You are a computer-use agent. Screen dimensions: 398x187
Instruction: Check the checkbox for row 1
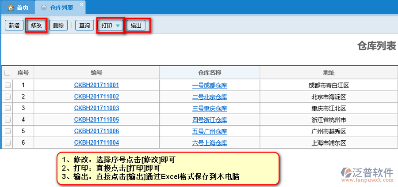tap(8, 85)
